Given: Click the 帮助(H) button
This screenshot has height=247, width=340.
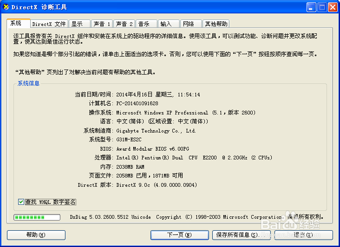Looking at the screenshot, I should point(36,235).
